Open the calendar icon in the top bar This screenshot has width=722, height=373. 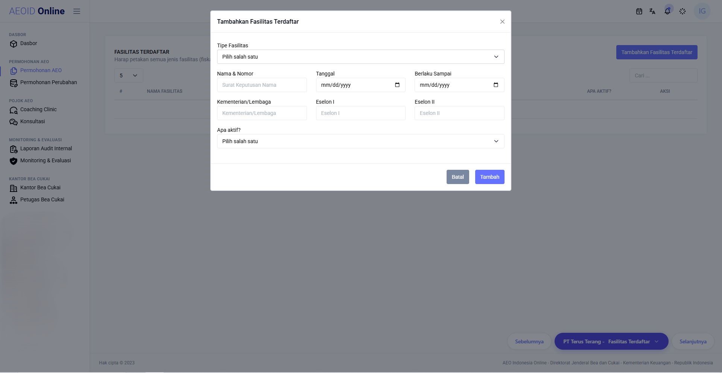[639, 11]
